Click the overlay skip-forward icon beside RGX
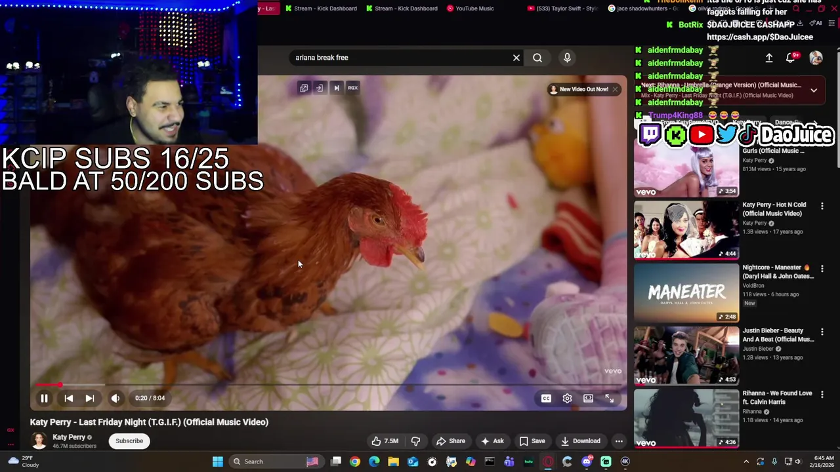Image resolution: width=840 pixels, height=472 pixels. (337, 88)
